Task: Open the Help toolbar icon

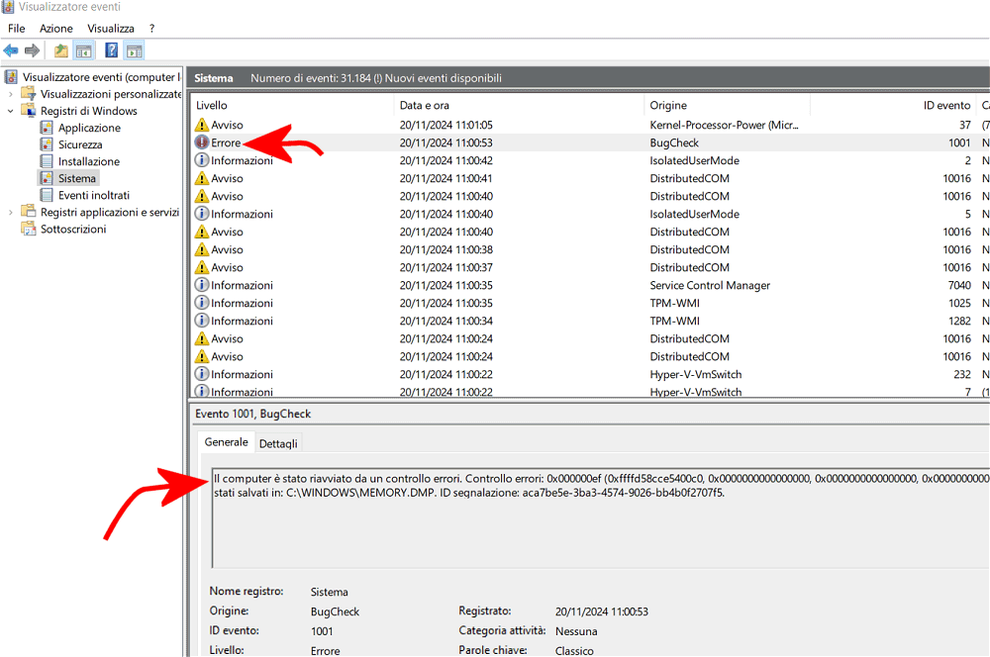Action: click(111, 50)
